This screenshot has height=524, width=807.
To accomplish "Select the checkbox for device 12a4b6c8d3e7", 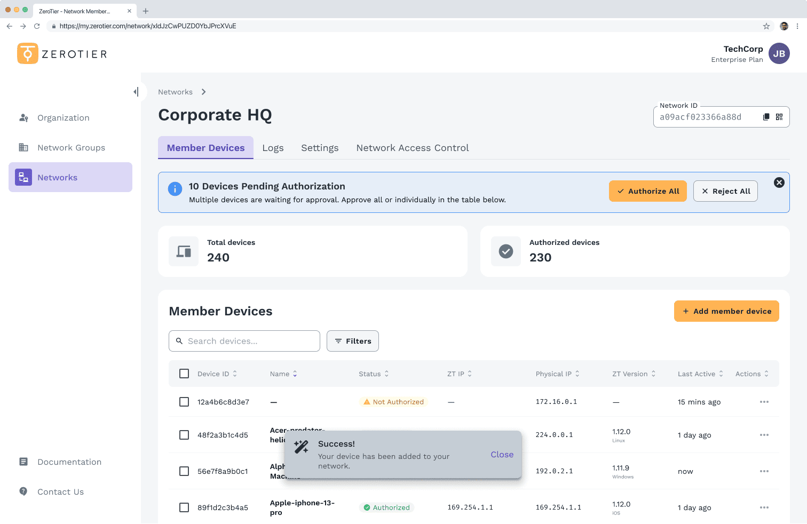I will 184,402.
